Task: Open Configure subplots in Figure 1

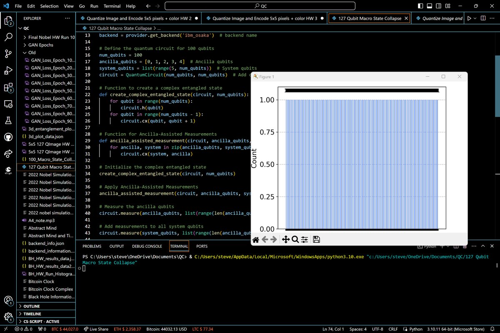Action: click(x=305, y=239)
